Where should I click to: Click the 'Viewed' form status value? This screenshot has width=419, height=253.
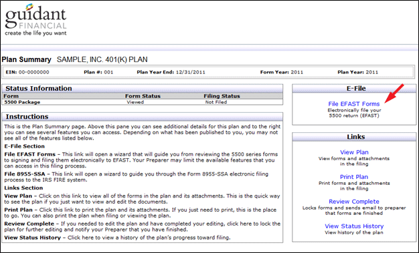click(135, 102)
